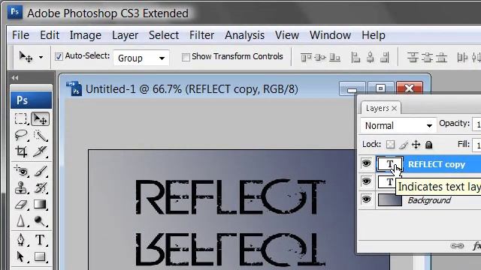Click Distribute Top Edges icon
The width and height of the screenshot is (481, 270).
pyautogui.click(x=413, y=57)
